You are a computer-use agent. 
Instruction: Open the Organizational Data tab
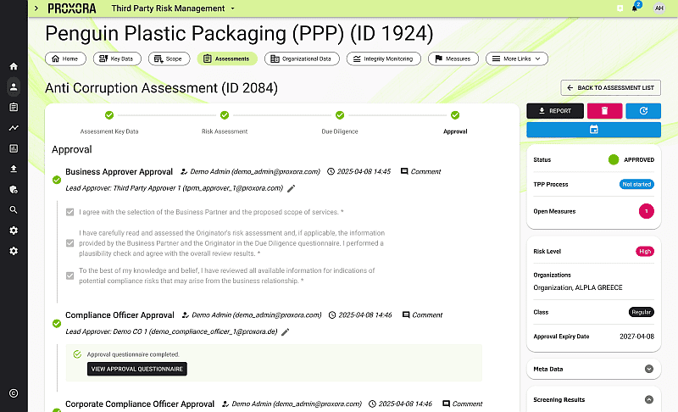point(302,58)
